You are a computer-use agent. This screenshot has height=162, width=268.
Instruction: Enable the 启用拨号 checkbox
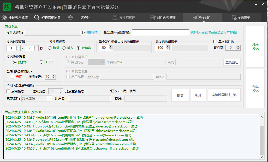click(x=9, y=91)
